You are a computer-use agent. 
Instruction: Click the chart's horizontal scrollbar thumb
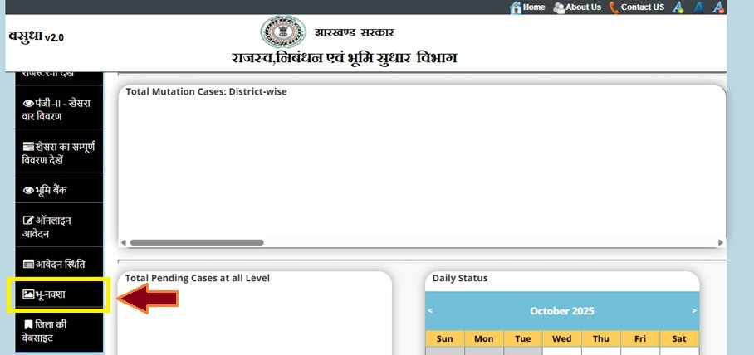[x=196, y=242]
